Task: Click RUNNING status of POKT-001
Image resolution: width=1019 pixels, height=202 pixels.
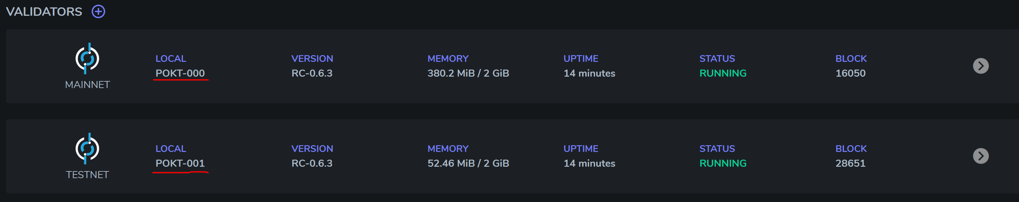Action: (723, 163)
